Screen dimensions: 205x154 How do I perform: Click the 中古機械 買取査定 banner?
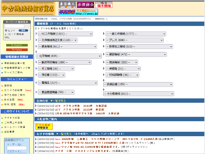coord(44,126)
